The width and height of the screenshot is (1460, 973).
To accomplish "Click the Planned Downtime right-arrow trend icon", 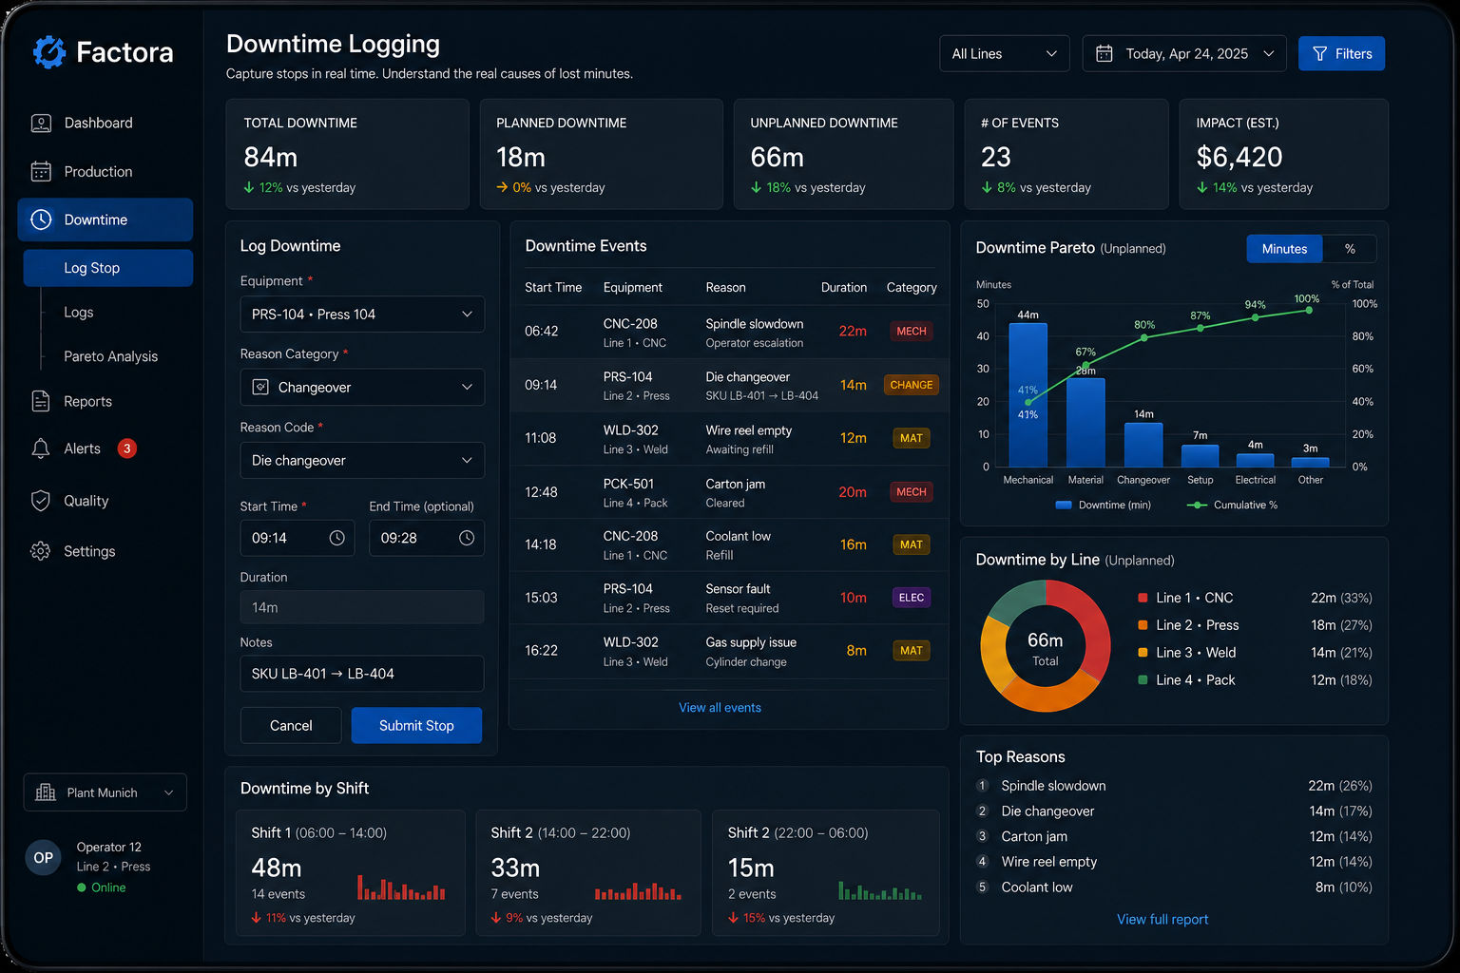I will (502, 187).
